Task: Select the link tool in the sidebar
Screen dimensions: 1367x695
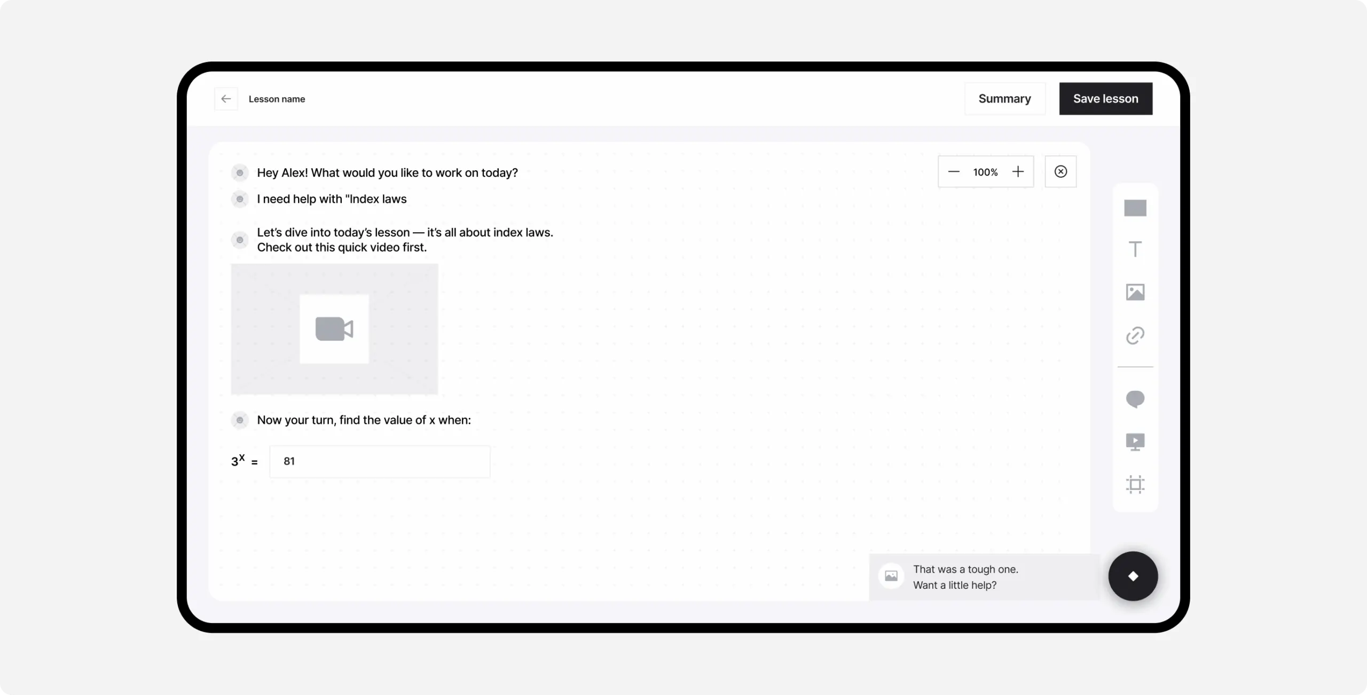Action: pos(1135,335)
